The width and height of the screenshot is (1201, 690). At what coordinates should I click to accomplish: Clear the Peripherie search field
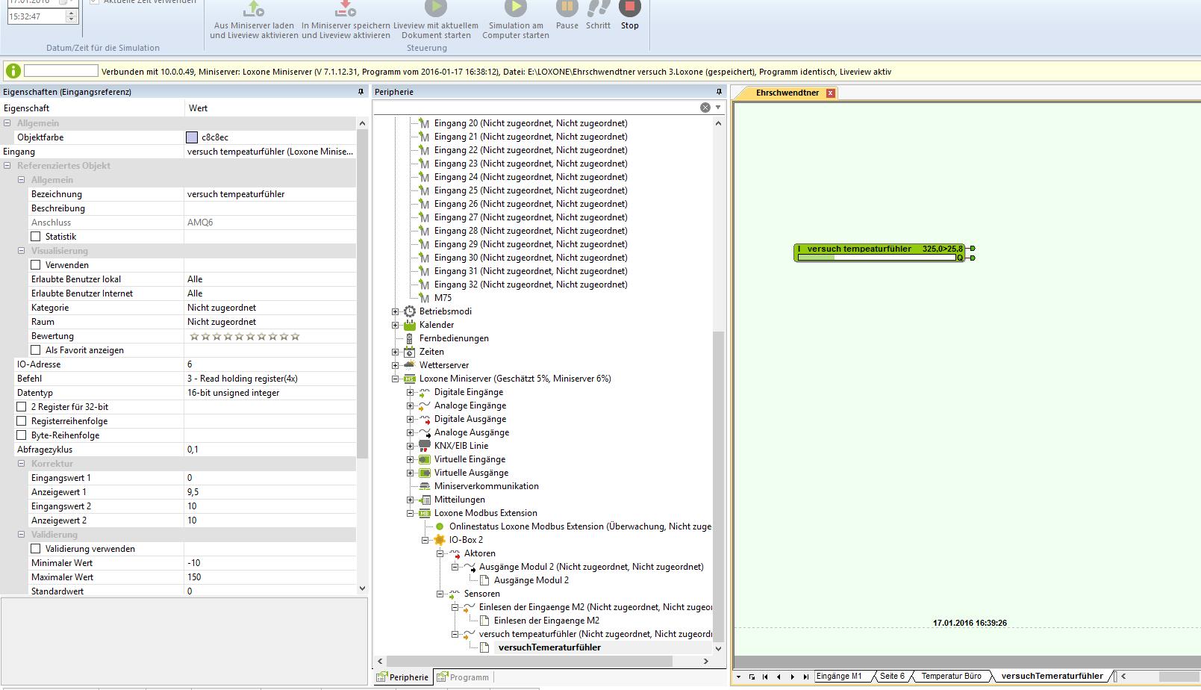click(x=705, y=108)
